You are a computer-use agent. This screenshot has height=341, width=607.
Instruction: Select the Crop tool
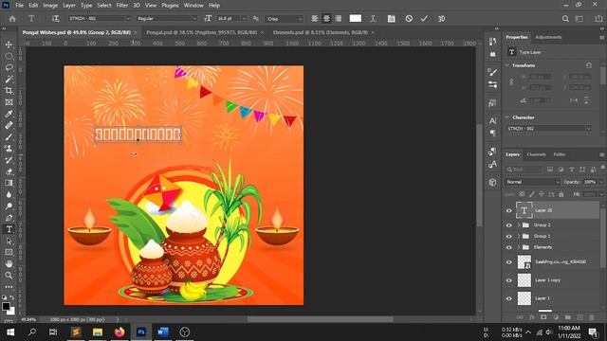[9, 91]
